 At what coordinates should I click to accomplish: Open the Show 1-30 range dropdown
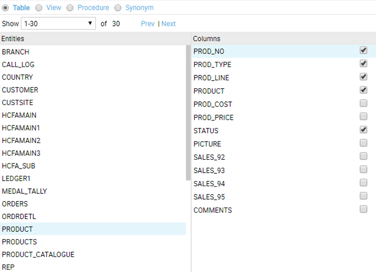tap(58, 23)
